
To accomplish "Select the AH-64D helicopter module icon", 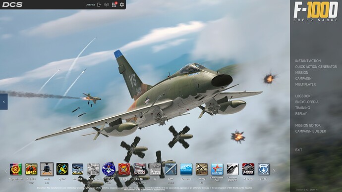I will click(31, 169).
